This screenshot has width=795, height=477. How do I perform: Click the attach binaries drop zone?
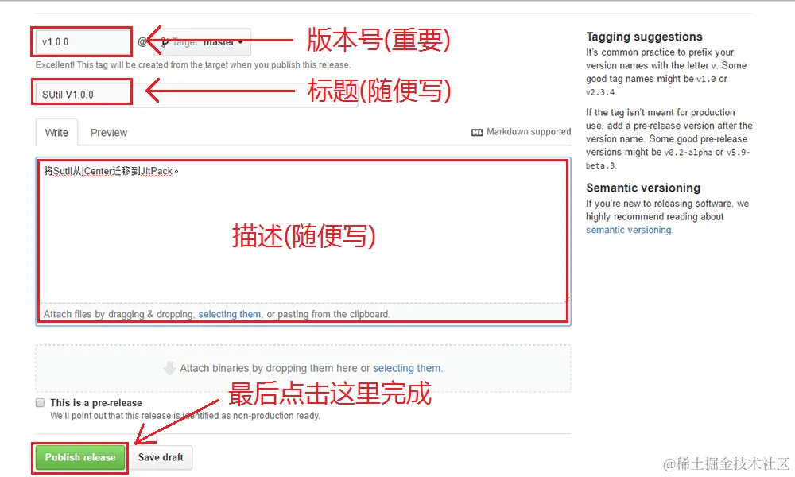303,369
